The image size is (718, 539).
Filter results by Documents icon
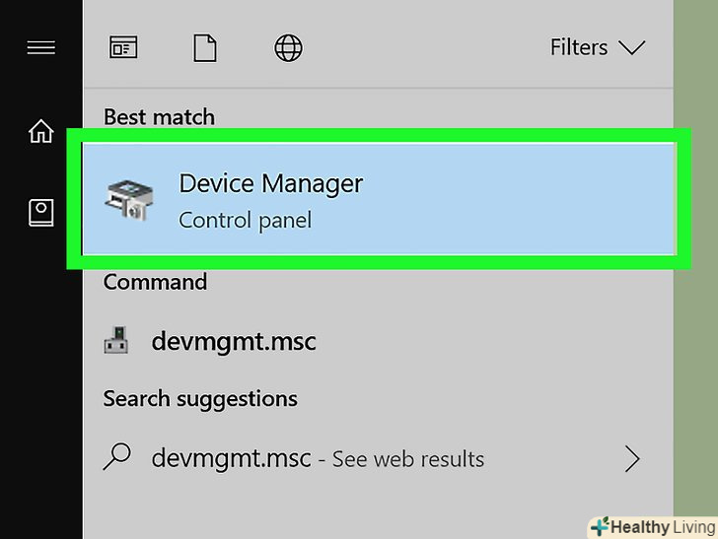pos(205,47)
